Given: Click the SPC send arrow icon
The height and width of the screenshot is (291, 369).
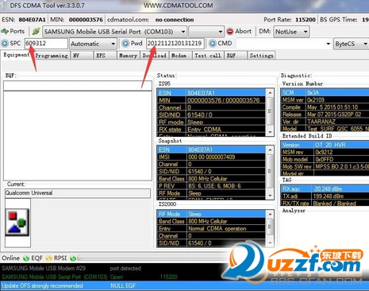Looking at the screenshot, I should (5, 43).
